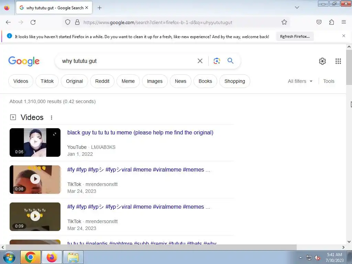352x264 pixels.
Task: Bookmark this page with the star
Action: point(284,22)
